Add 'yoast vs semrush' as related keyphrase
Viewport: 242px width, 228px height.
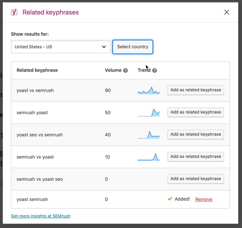click(196, 90)
